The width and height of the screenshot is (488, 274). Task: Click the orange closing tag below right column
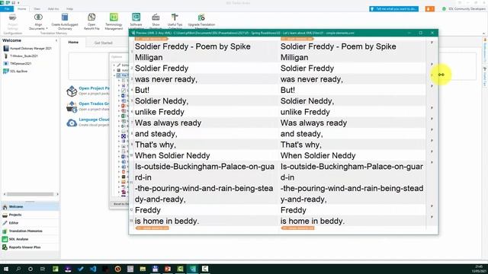tap(297, 228)
